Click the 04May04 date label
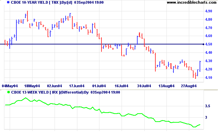This screenshot has height=132, width=218. (10, 86)
